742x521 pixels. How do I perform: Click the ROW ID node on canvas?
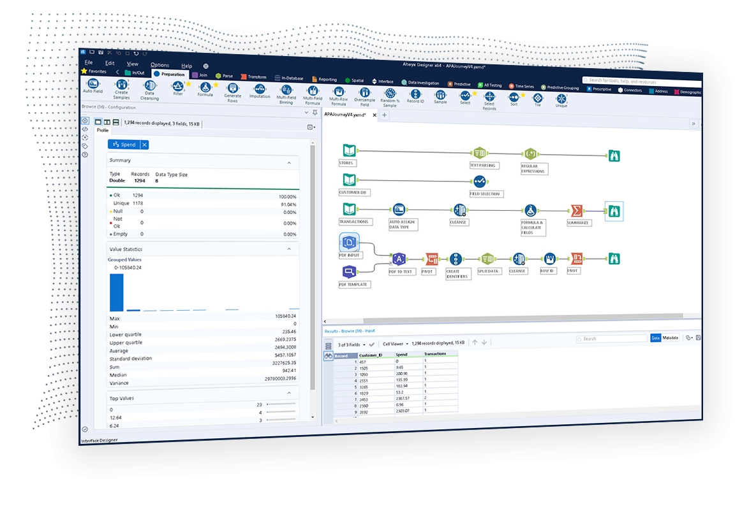point(549,259)
